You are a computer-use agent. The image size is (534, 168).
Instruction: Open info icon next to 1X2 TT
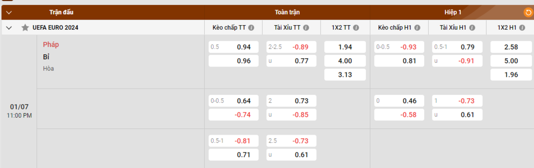click(x=355, y=28)
